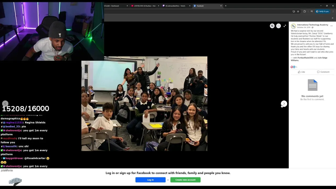Screen dimensions: 336x189
Task: Click chat username bodied_33
Action: pyautogui.click(x=13, y=127)
